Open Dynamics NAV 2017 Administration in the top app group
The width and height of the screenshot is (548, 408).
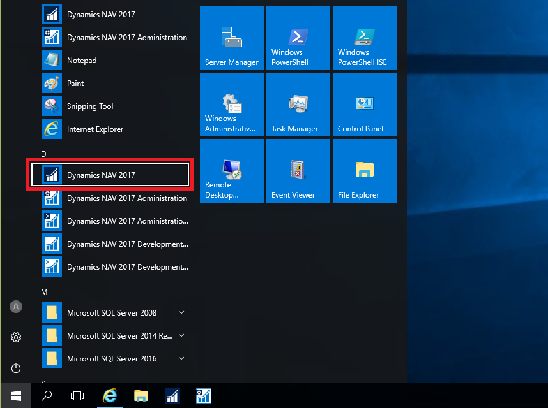(x=114, y=38)
